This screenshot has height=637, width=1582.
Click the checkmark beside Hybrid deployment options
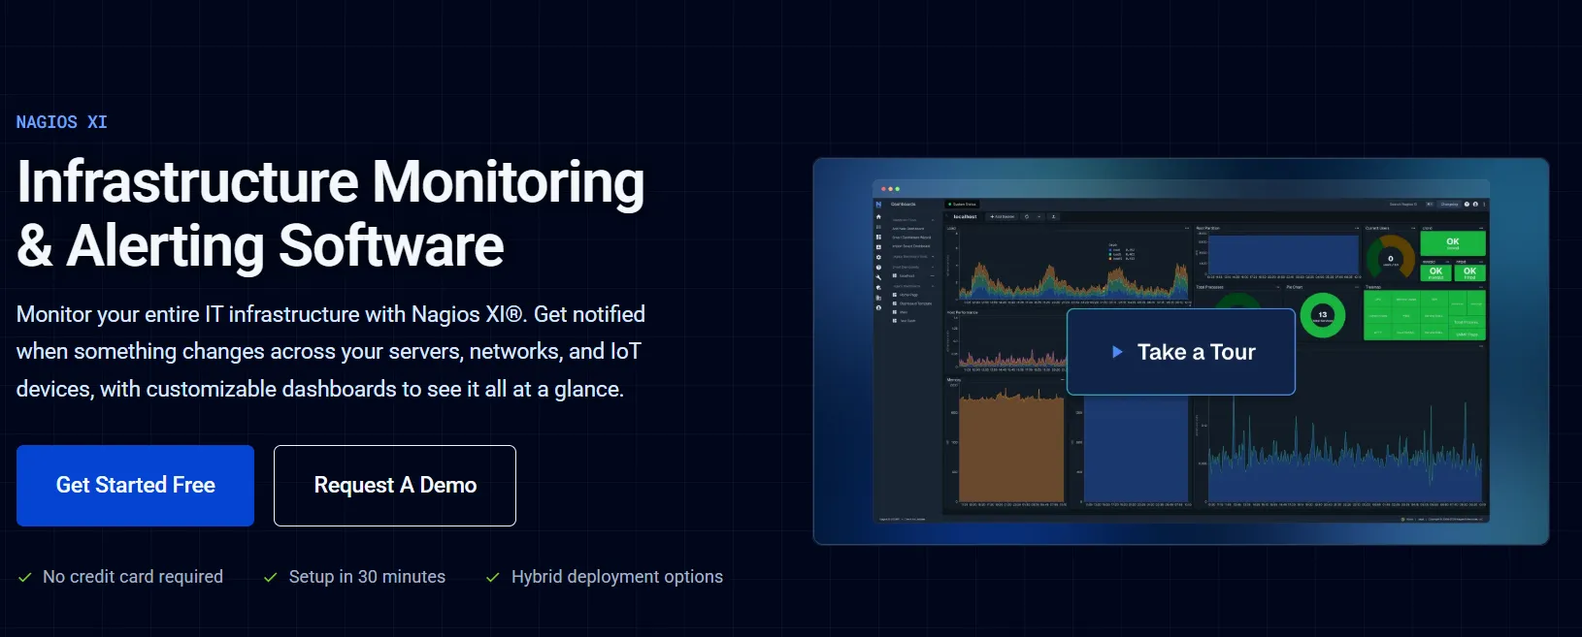(x=493, y=577)
